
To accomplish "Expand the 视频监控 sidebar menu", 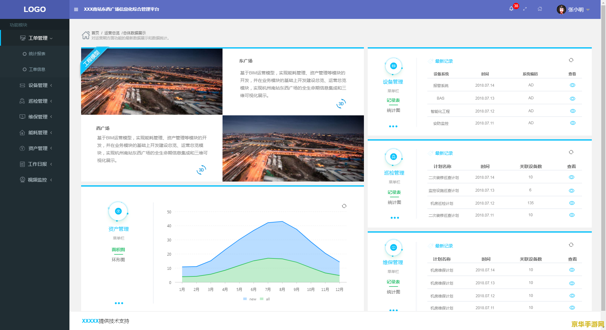I will (x=51, y=180).
